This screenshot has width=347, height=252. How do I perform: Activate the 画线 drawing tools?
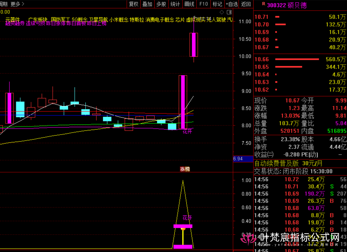coord(189,4)
